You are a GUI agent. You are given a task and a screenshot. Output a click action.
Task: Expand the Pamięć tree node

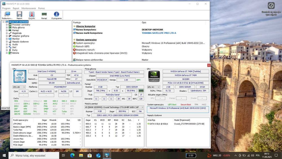click(x=7, y=30)
